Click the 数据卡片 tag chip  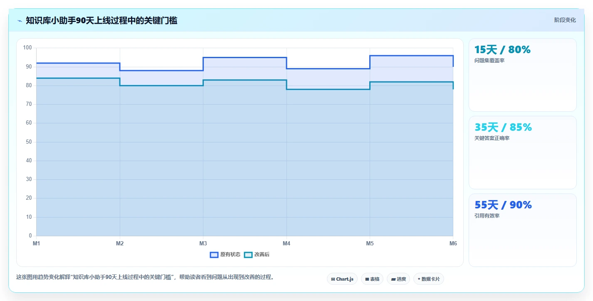point(429,279)
